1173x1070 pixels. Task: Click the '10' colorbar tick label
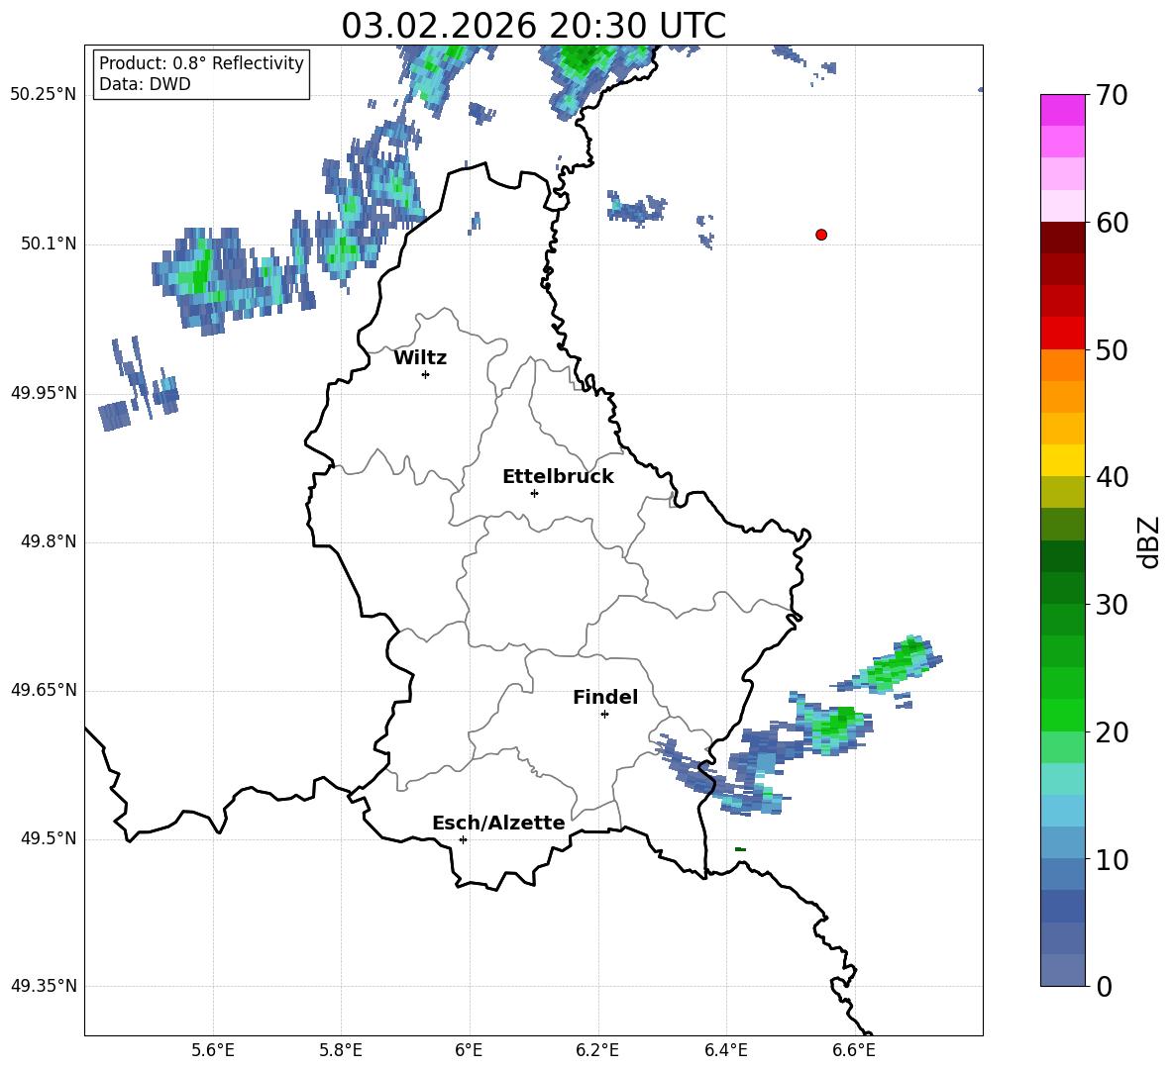(x=1112, y=859)
